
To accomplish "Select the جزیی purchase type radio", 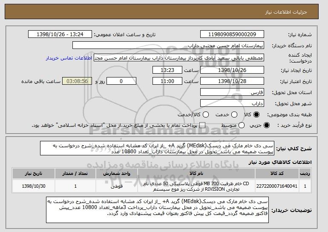I will (267, 125).
